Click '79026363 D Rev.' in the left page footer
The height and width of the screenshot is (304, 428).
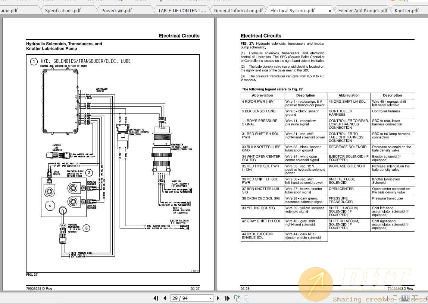point(39,288)
